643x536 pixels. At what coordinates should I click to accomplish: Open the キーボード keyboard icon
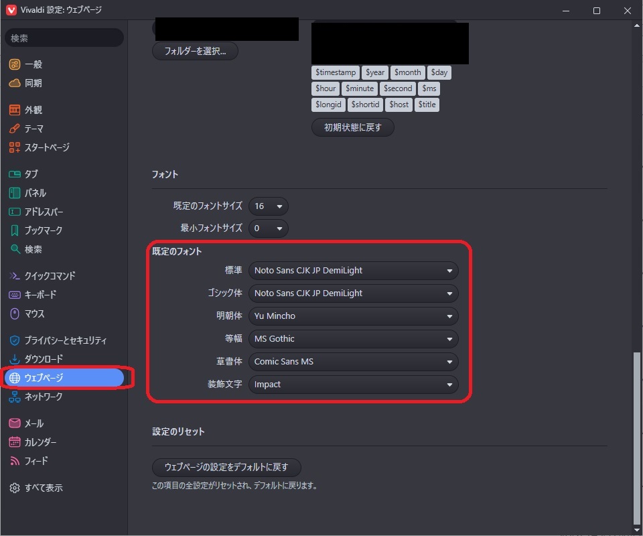(x=15, y=294)
